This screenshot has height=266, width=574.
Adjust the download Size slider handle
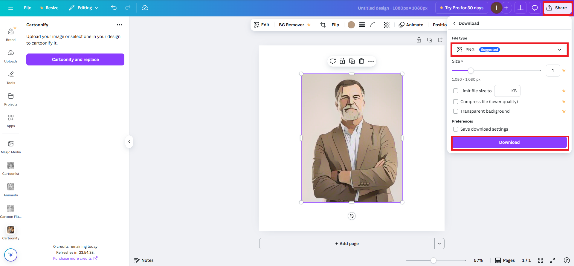pyautogui.click(x=471, y=71)
